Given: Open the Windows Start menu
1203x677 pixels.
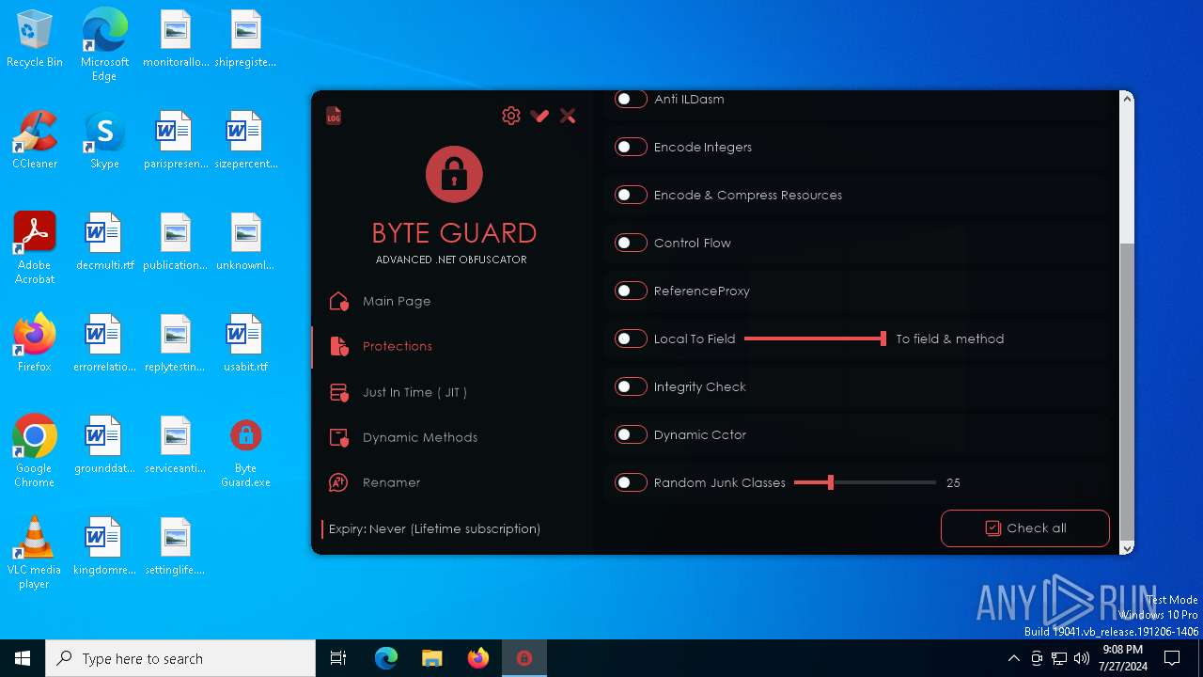Looking at the screenshot, I should [x=23, y=658].
